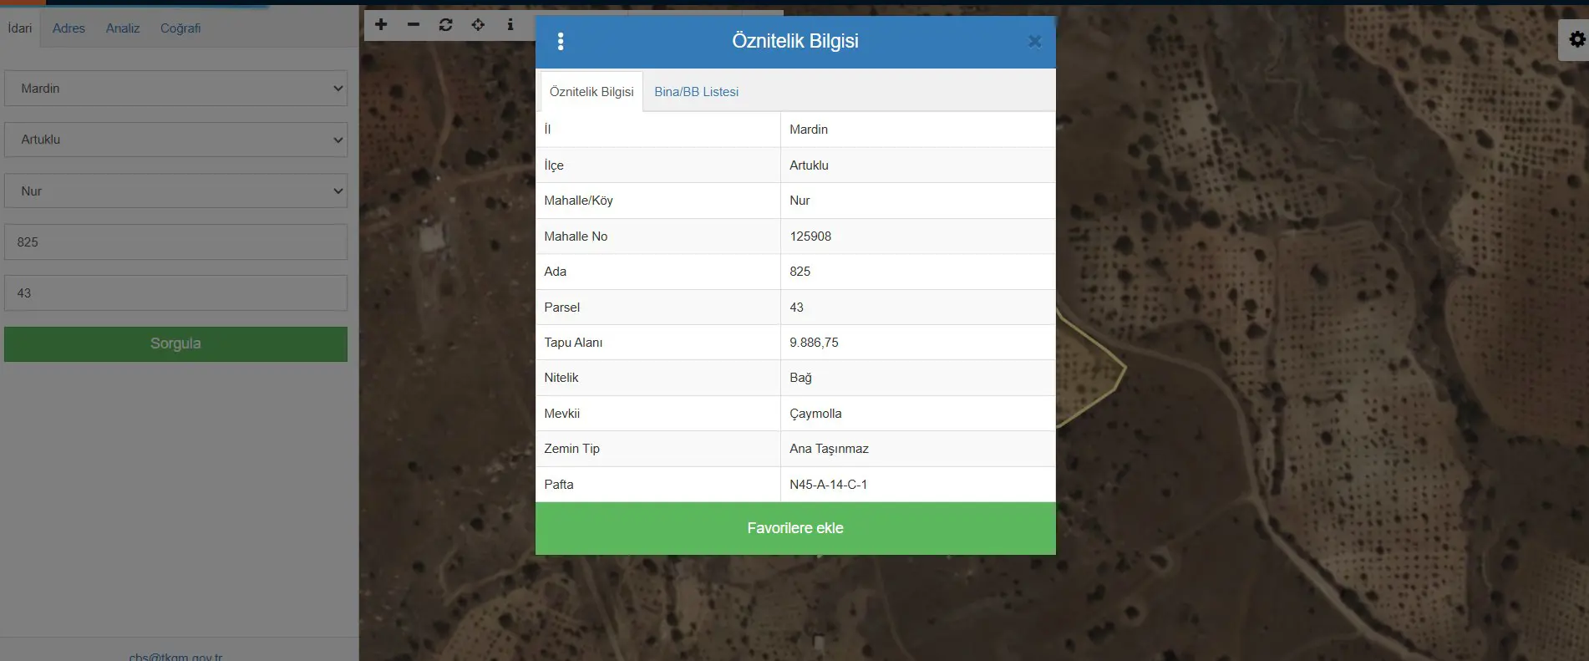Switch to the Adres tab
The width and height of the screenshot is (1589, 661).
tap(69, 28)
